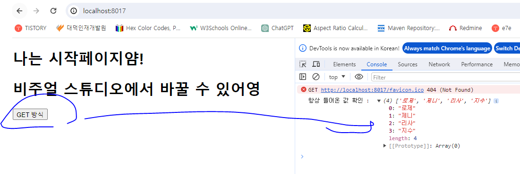Screen dimensions: 520x174
Task: Open the W3Schools Online bookmark
Action: click(221, 28)
